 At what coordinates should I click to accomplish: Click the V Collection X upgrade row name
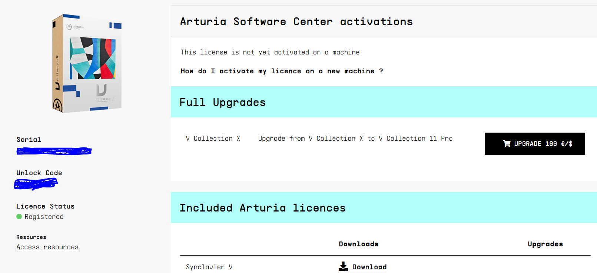pyautogui.click(x=213, y=139)
